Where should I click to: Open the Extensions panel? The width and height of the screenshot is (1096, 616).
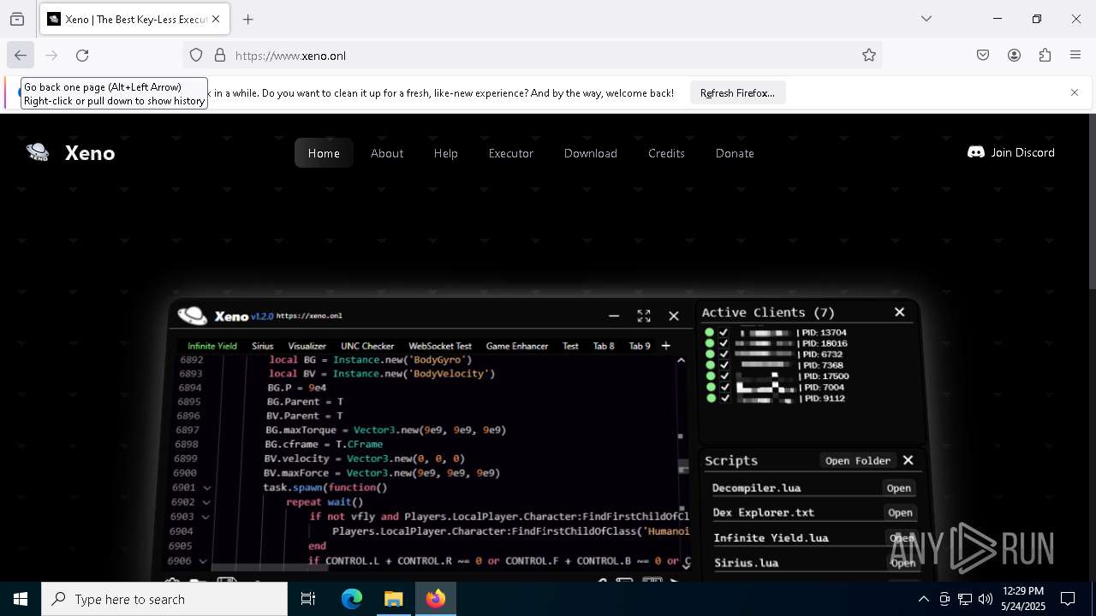pyautogui.click(x=1045, y=56)
